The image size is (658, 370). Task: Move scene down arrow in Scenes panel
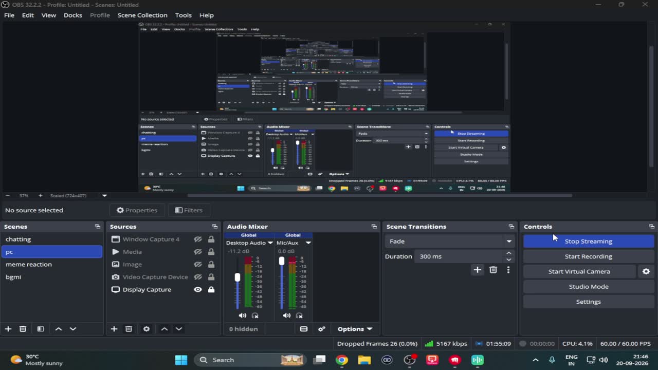coord(73,329)
